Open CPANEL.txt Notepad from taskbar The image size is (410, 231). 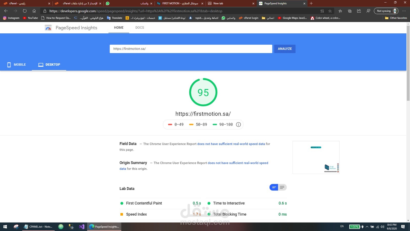click(38, 227)
